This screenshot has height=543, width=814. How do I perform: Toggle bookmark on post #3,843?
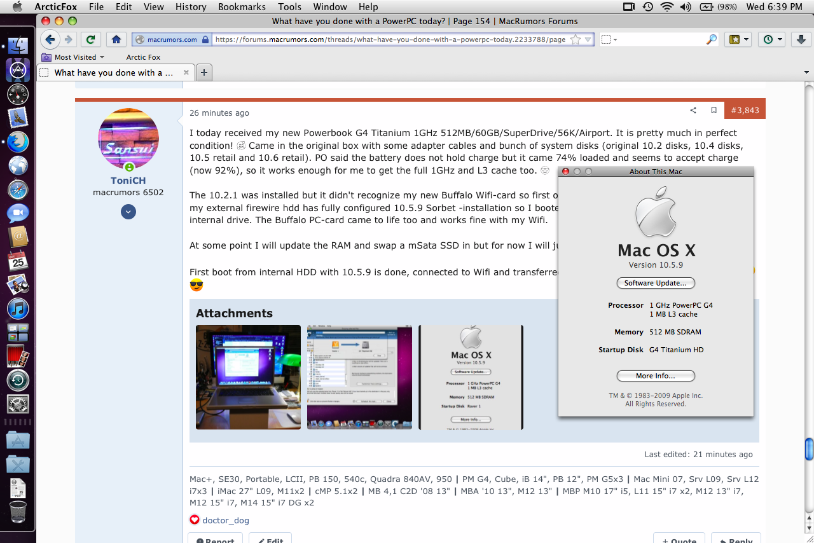pos(714,110)
